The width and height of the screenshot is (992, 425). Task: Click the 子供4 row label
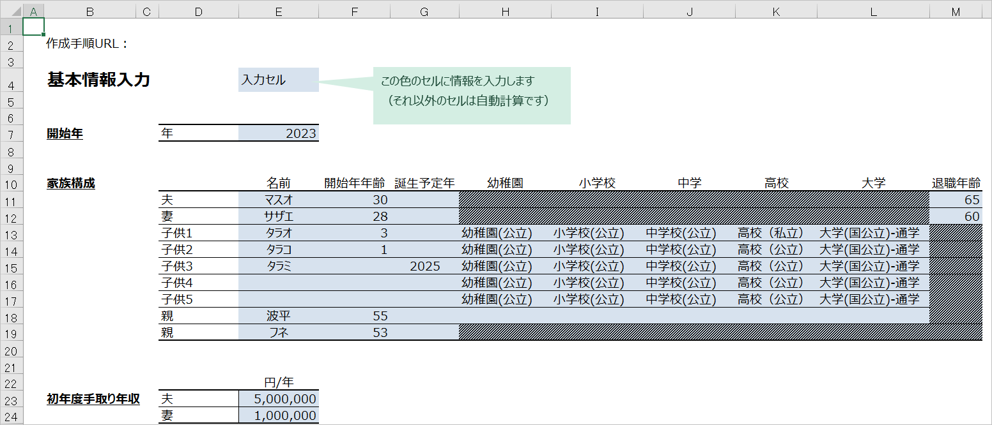(177, 283)
